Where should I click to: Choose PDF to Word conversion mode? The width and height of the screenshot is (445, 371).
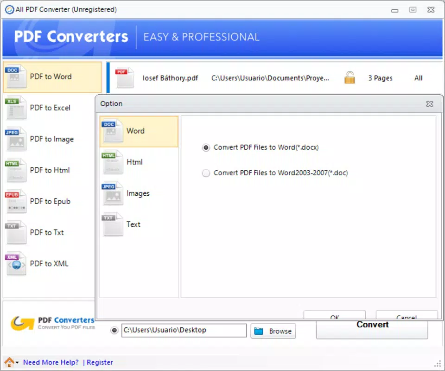(52, 77)
